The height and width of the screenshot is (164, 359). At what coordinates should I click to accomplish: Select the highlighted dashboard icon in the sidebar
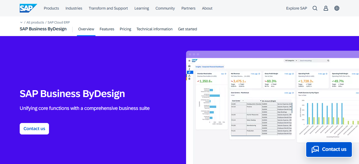pyautogui.click(x=189, y=72)
